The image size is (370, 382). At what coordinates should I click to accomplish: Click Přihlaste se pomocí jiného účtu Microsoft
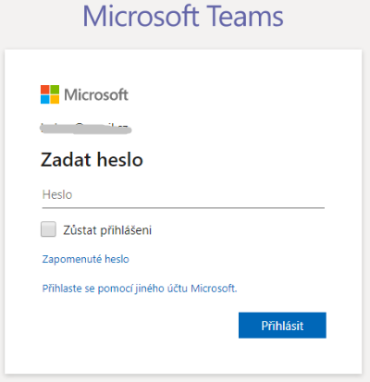click(140, 289)
